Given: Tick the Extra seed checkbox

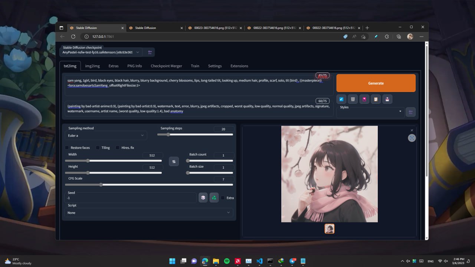Looking at the screenshot, I should click(223, 198).
